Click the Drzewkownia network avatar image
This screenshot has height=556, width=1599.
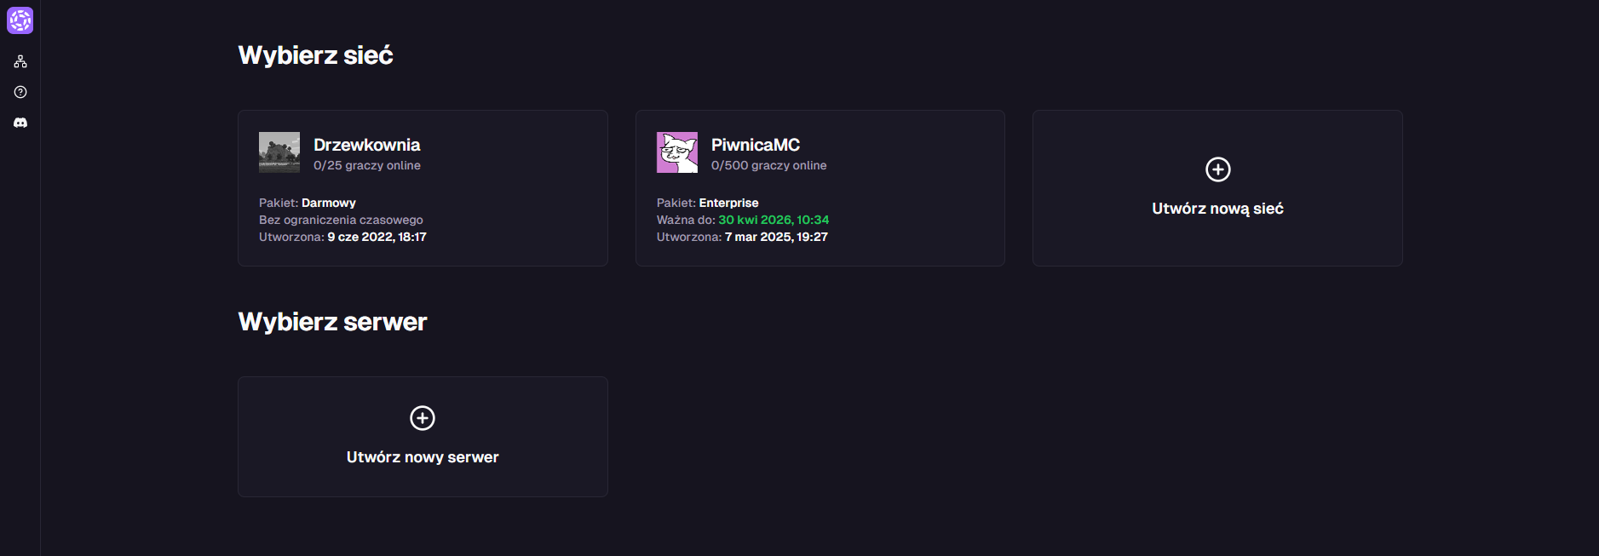point(279,152)
